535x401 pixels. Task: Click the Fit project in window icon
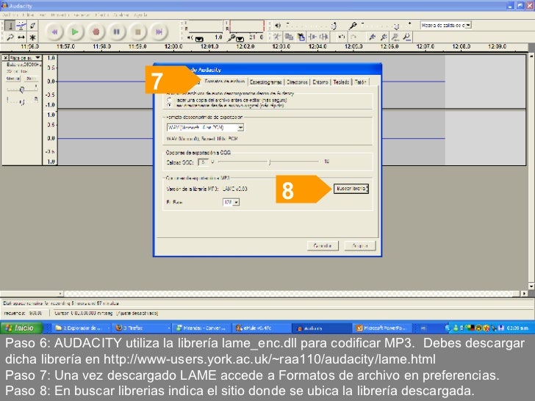407,37
